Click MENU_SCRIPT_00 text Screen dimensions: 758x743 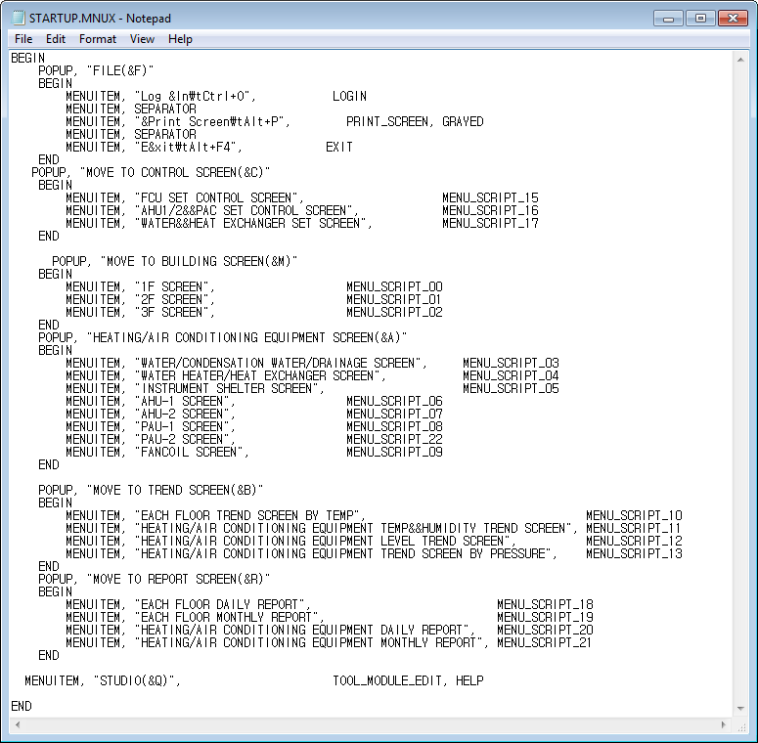click(394, 287)
